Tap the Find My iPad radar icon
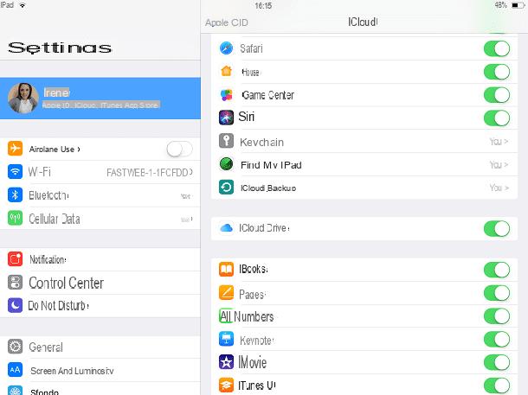Image resolution: width=528 pixels, height=395 pixels. click(226, 164)
